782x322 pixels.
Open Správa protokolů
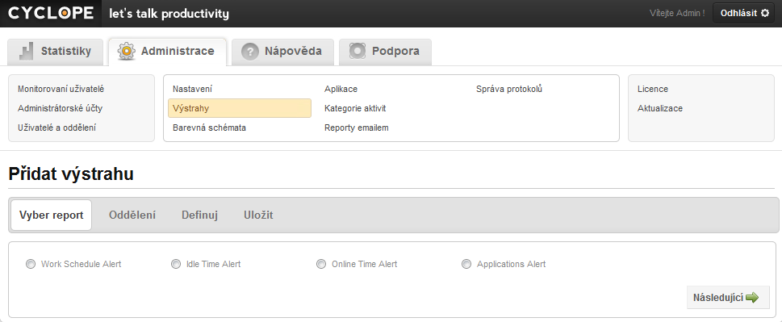(x=509, y=90)
